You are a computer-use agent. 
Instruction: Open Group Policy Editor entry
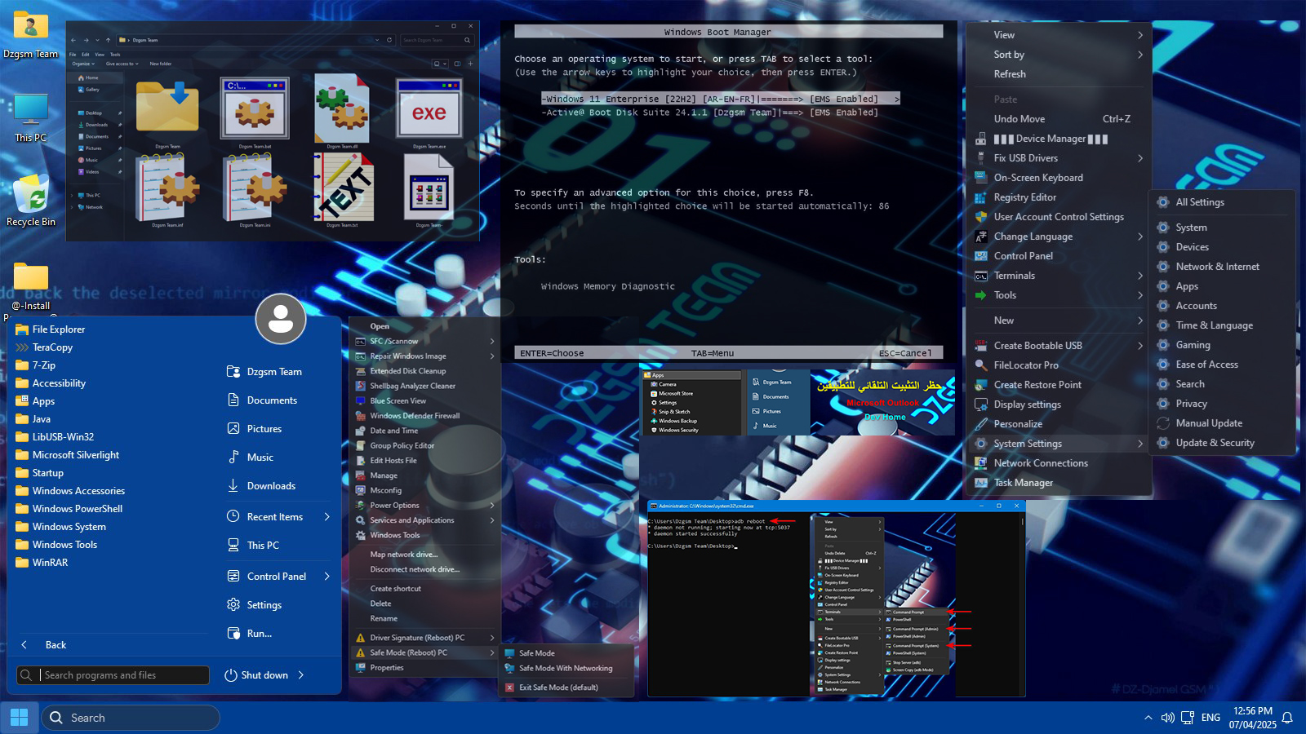pyautogui.click(x=424, y=446)
